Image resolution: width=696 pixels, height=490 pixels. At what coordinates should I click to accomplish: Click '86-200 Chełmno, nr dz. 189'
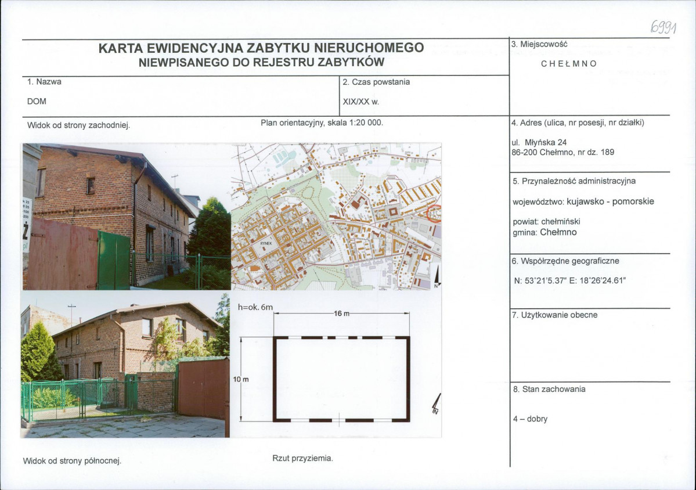click(563, 152)
